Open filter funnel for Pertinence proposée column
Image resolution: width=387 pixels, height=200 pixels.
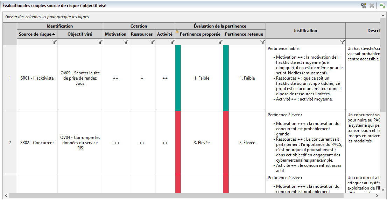pyautogui.click(x=220, y=42)
